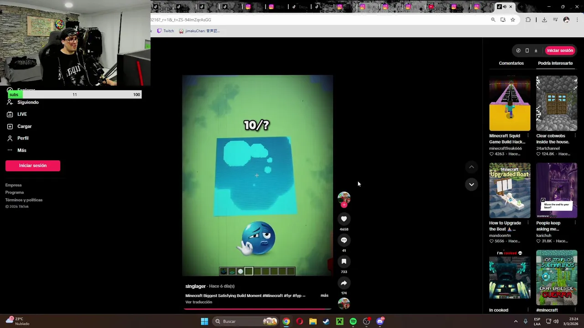Go to previous video with up chevron
The height and width of the screenshot is (328, 584).
(471, 167)
